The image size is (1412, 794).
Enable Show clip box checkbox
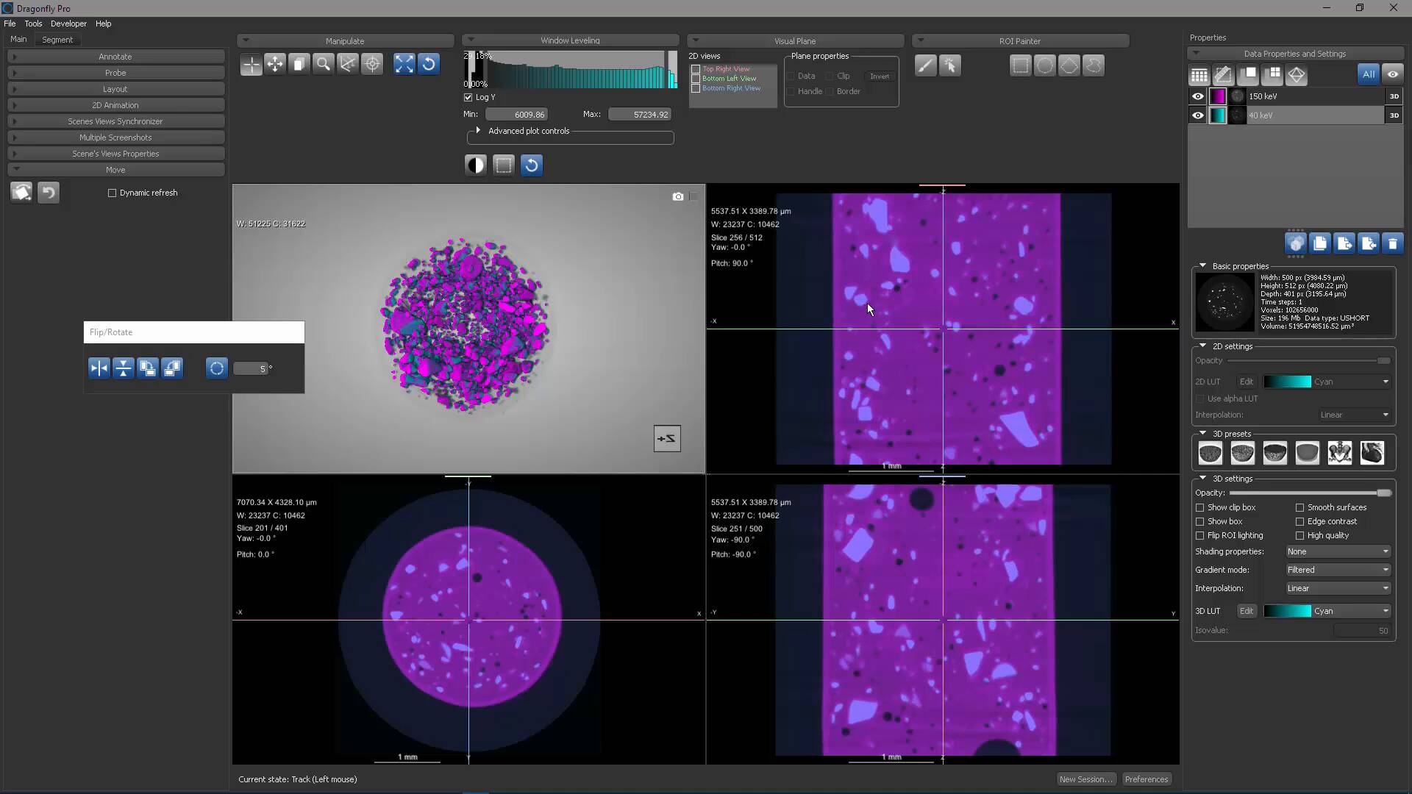(1200, 508)
